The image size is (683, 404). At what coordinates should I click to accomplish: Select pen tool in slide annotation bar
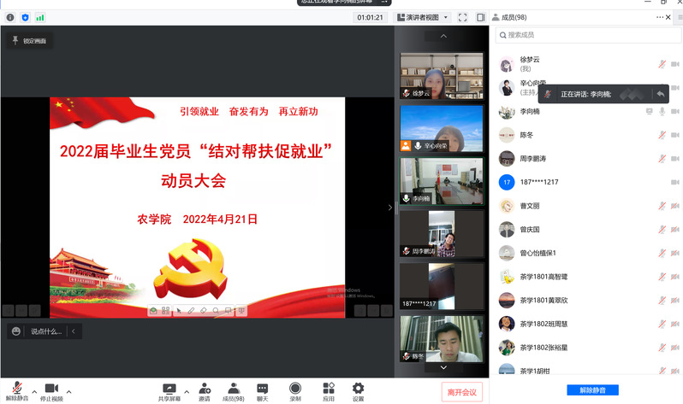pos(191,311)
